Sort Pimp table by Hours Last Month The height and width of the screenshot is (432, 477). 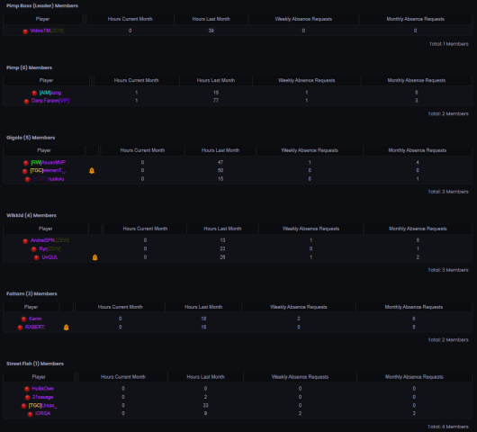click(x=216, y=80)
